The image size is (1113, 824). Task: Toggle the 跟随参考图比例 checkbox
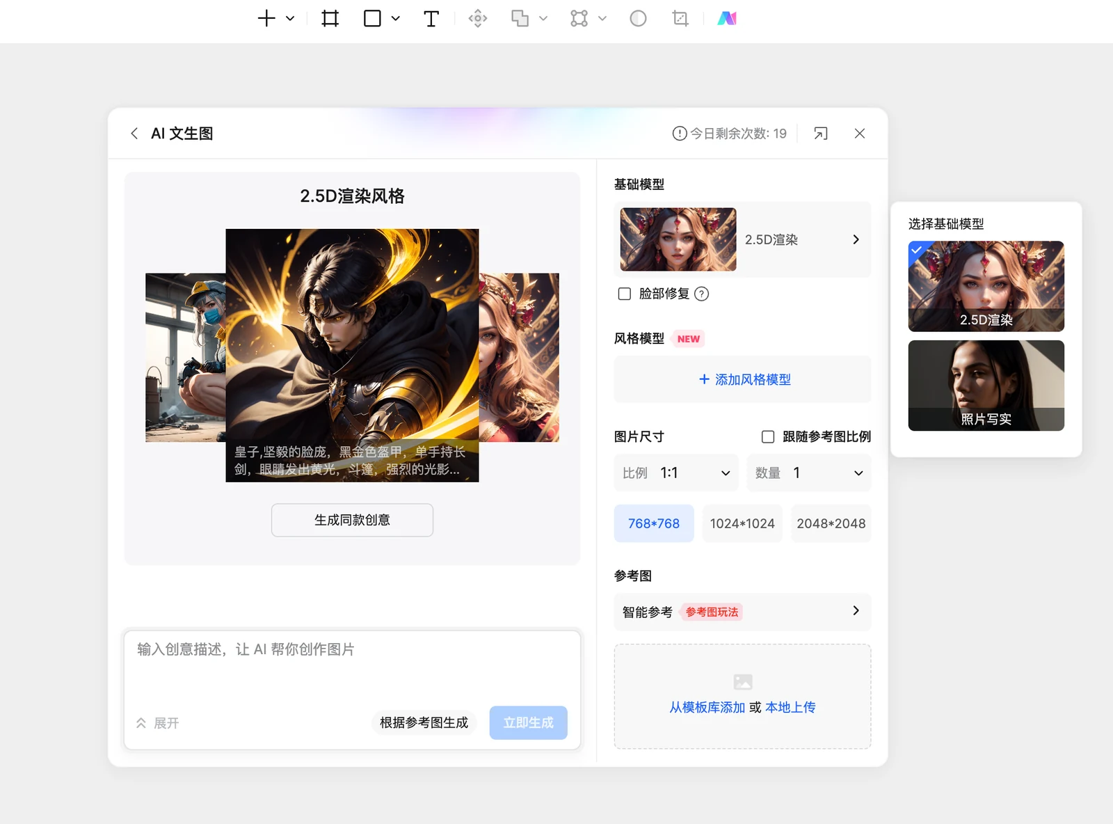click(x=768, y=436)
